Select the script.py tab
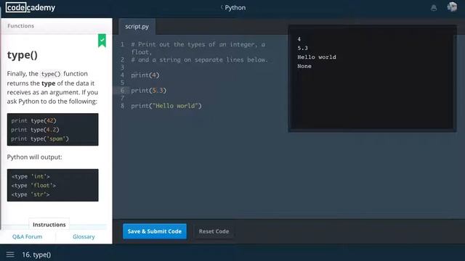 137,27
